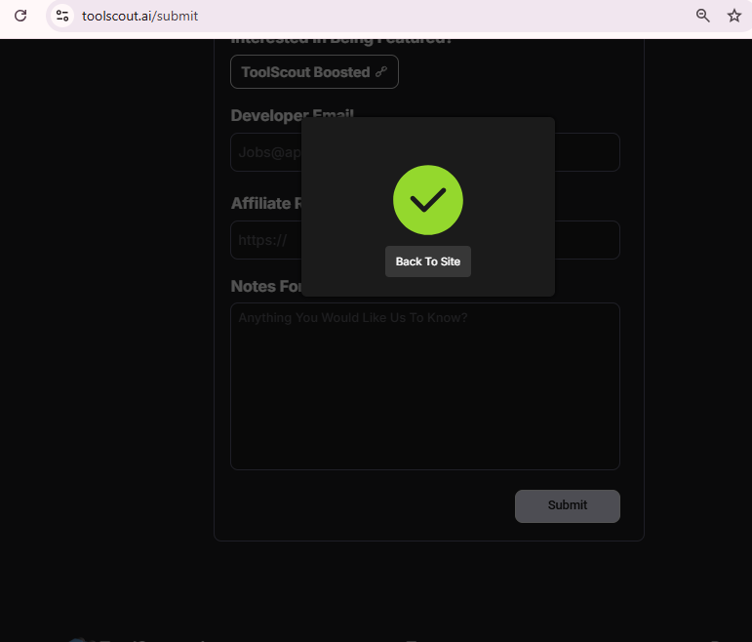Click the ToolScout Boosted text label
The width and height of the screenshot is (752, 642).
tap(305, 72)
